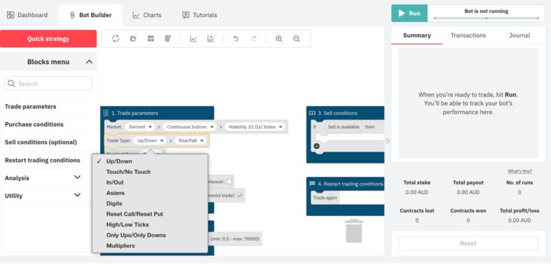551x265 pixels.
Task: Open the Derived market dropdown
Action: click(140, 127)
